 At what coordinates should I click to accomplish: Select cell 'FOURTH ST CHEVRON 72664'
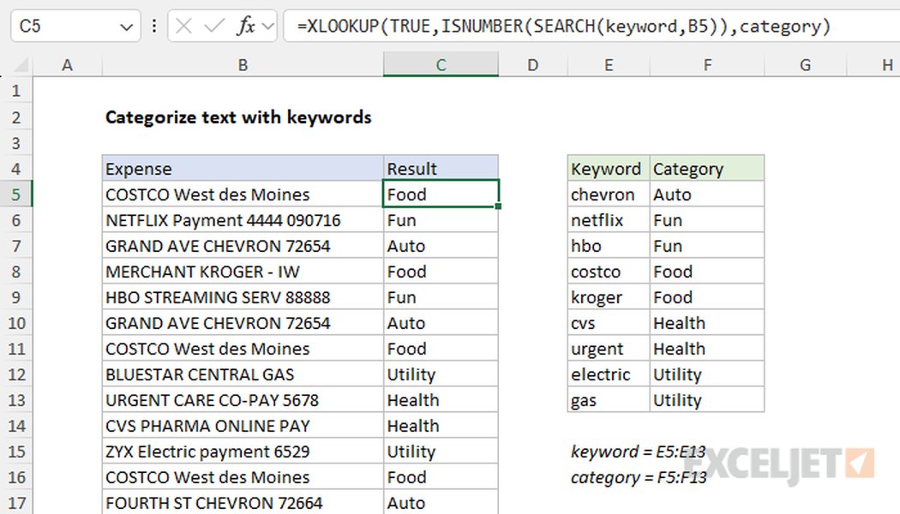[x=243, y=503]
